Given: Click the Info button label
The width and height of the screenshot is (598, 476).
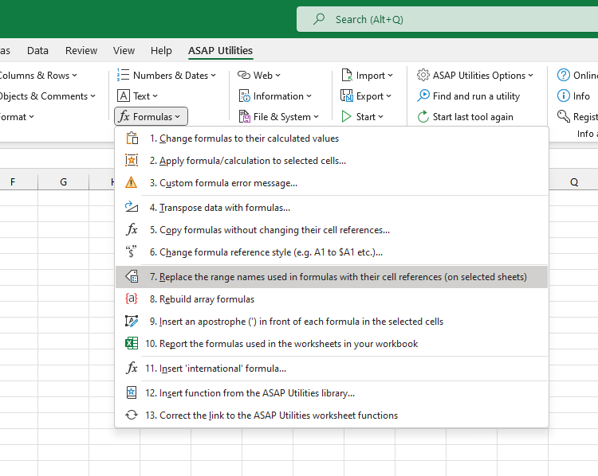Looking at the screenshot, I should [x=581, y=96].
